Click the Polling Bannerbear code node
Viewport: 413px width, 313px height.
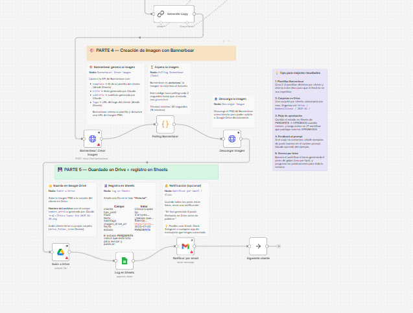(165, 123)
